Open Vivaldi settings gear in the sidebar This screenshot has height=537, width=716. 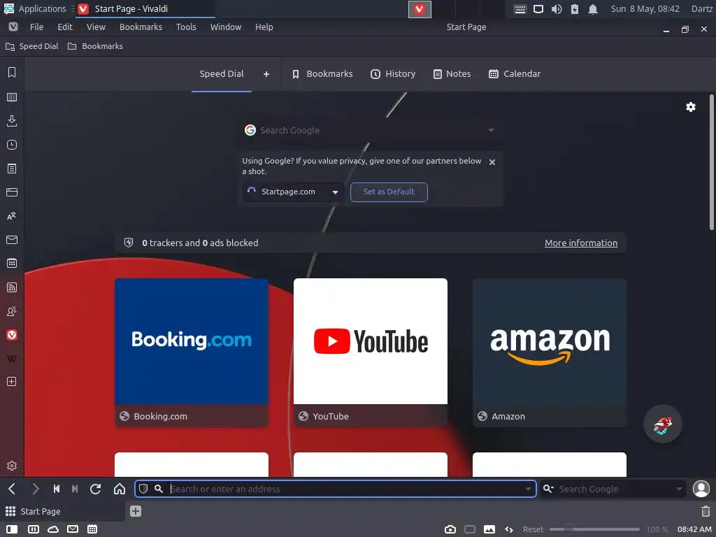(12, 466)
